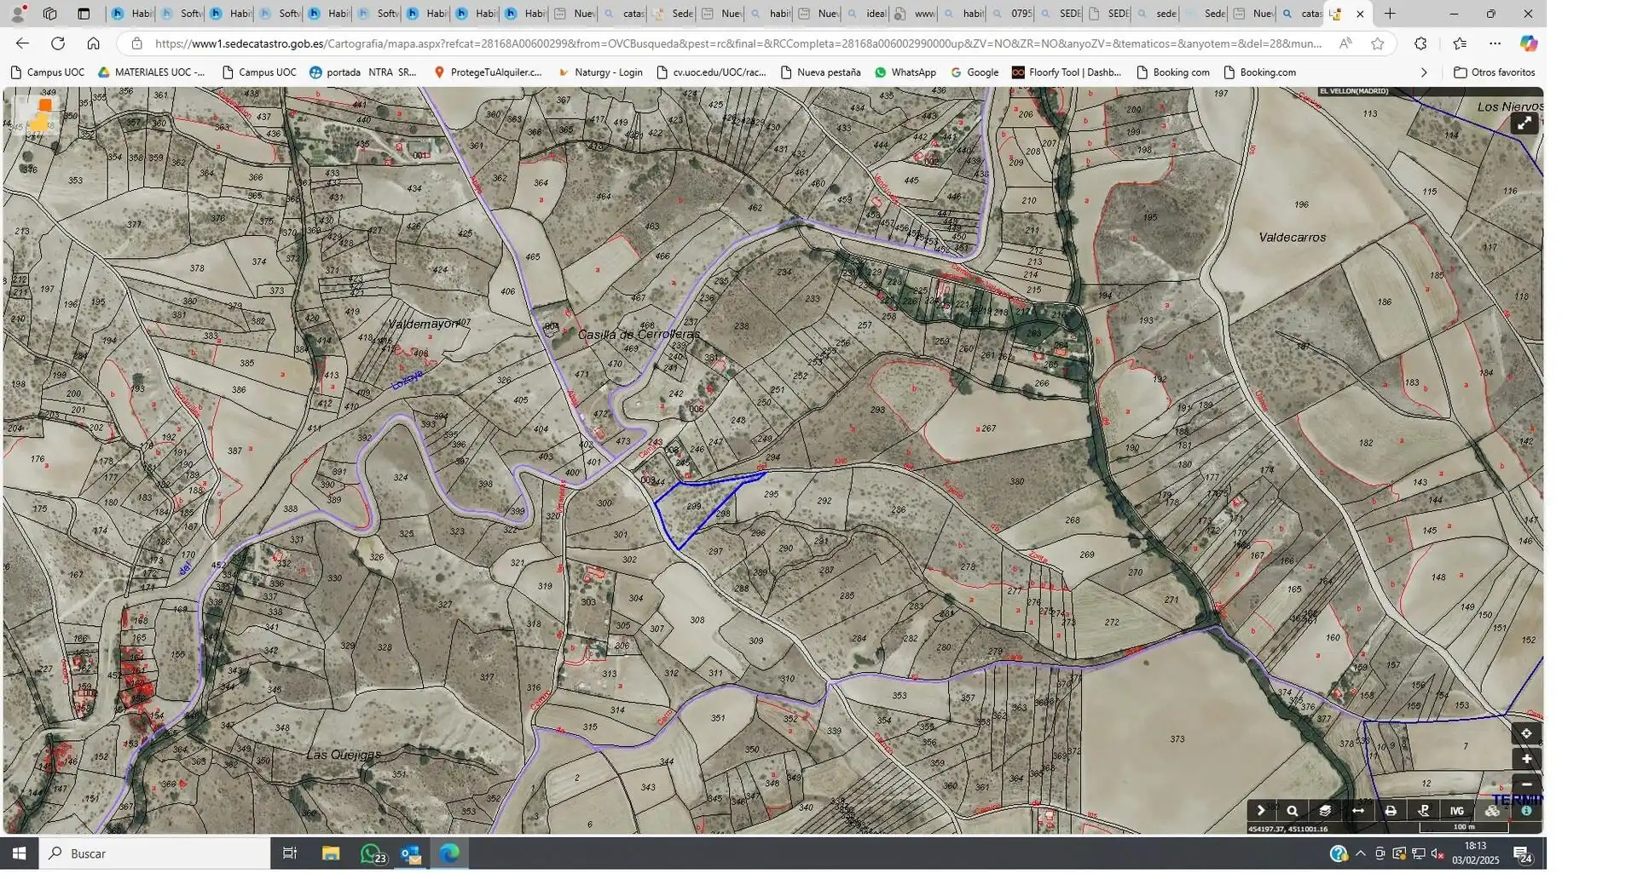Click the address bar URL field
The image size is (1637, 879).
click(738, 43)
